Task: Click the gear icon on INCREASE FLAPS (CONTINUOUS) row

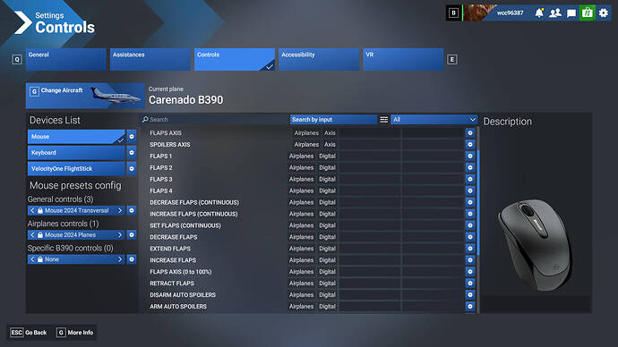Action: (x=470, y=214)
